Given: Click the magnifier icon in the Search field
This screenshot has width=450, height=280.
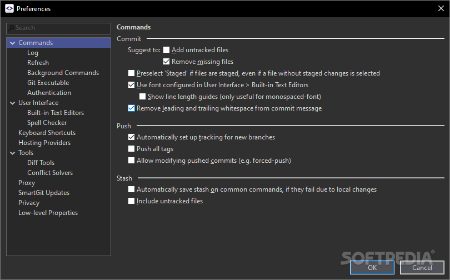Looking at the screenshot, I should [x=12, y=28].
